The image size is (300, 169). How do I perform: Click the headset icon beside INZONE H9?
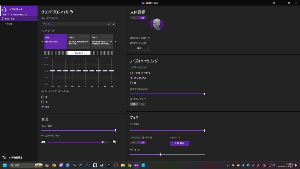pyautogui.click(x=4, y=9)
